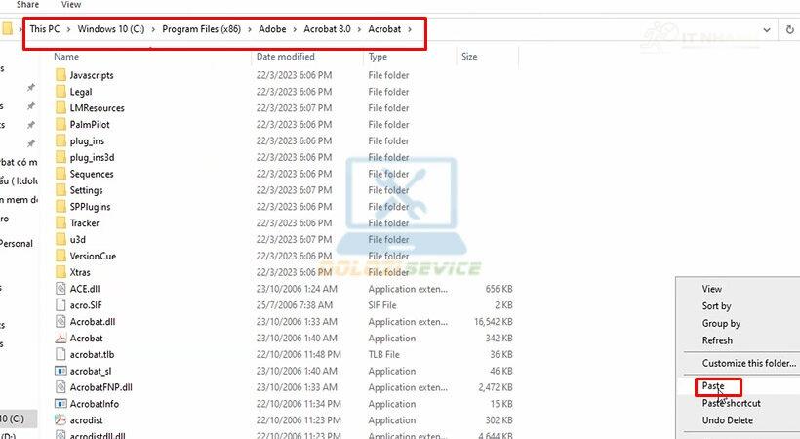This screenshot has width=800, height=439.
Task: Go to This PC in the address bar
Action: [x=44, y=29]
